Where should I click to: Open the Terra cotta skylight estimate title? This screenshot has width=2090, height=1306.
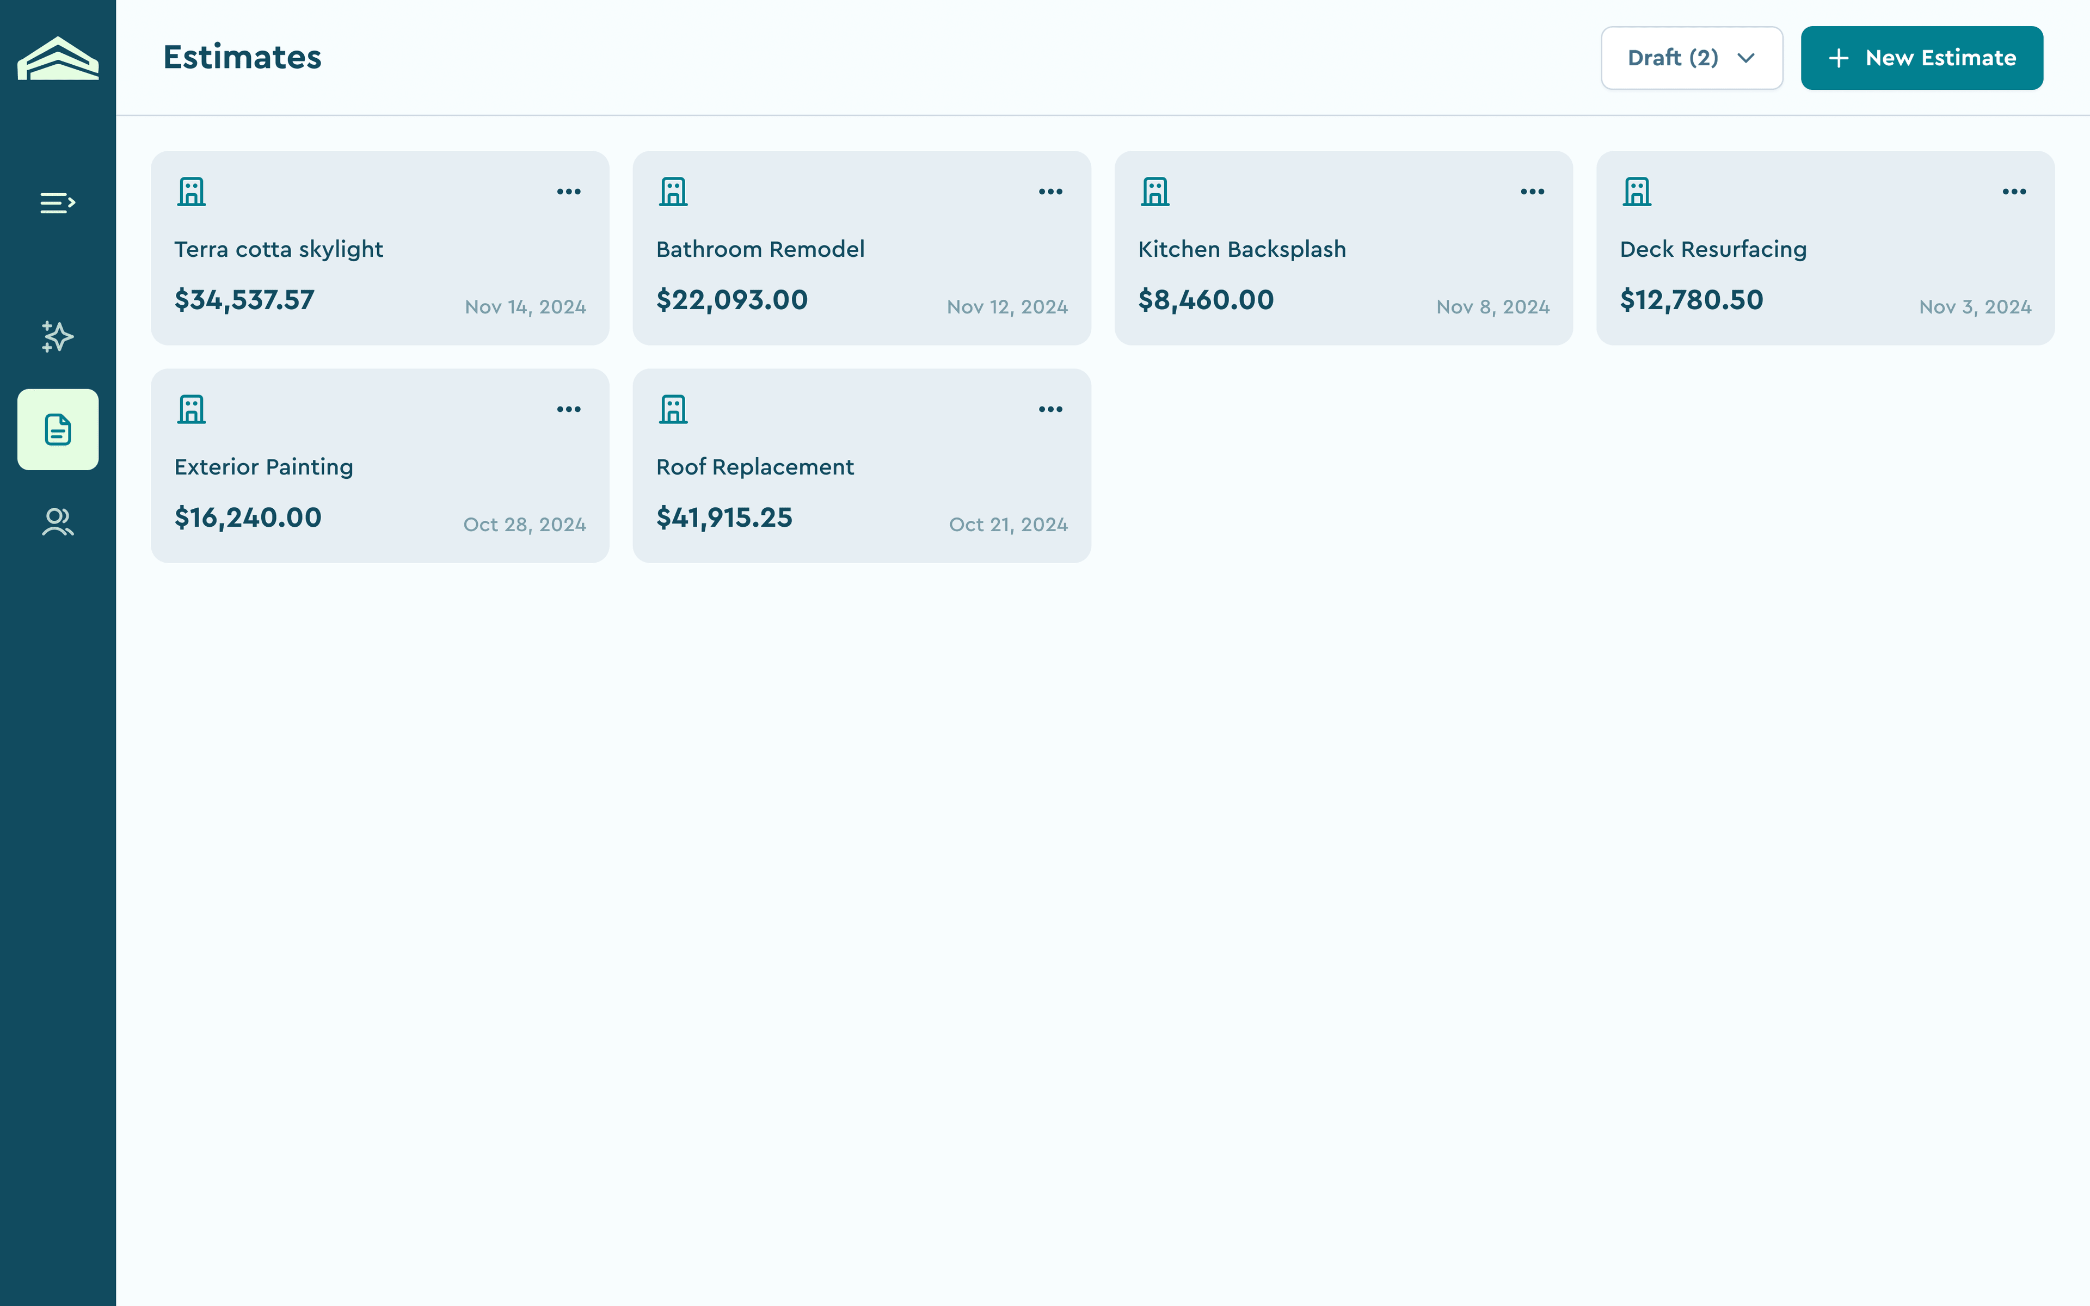coord(279,250)
